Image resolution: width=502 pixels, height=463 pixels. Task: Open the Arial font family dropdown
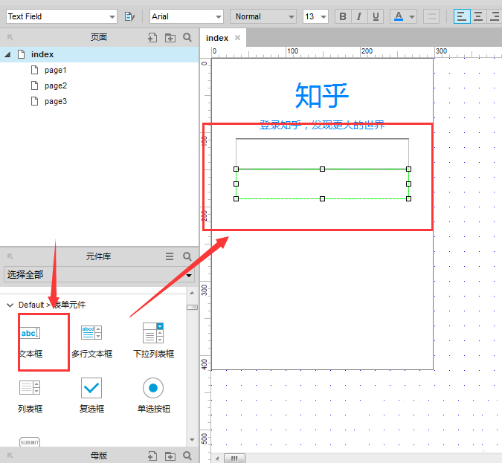pyautogui.click(x=187, y=16)
